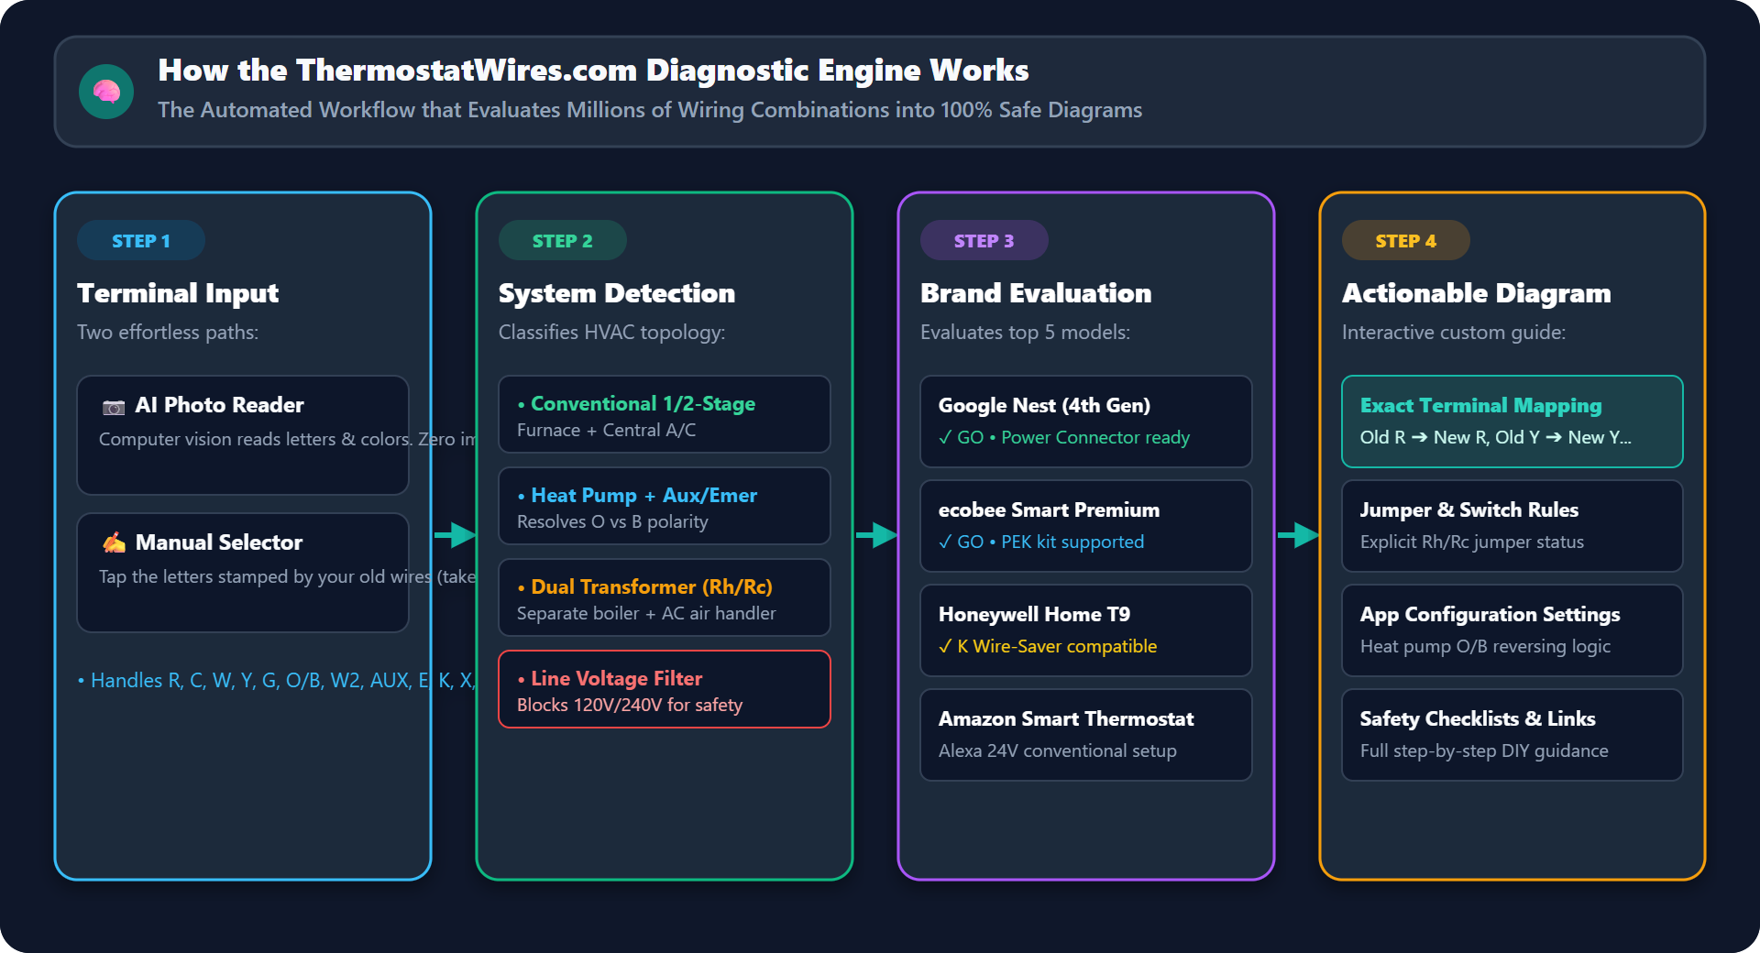
Task: Click the camera icon beside AI Photo Reader
Action: (x=114, y=407)
